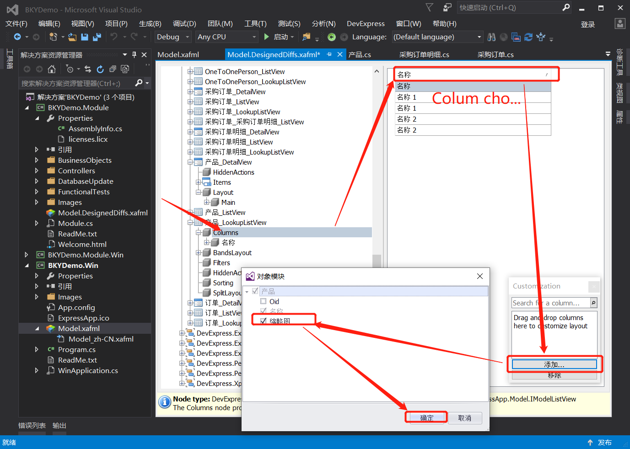Click the notifications filter flag icon in the title bar
630x449 pixels.
tap(429, 7)
